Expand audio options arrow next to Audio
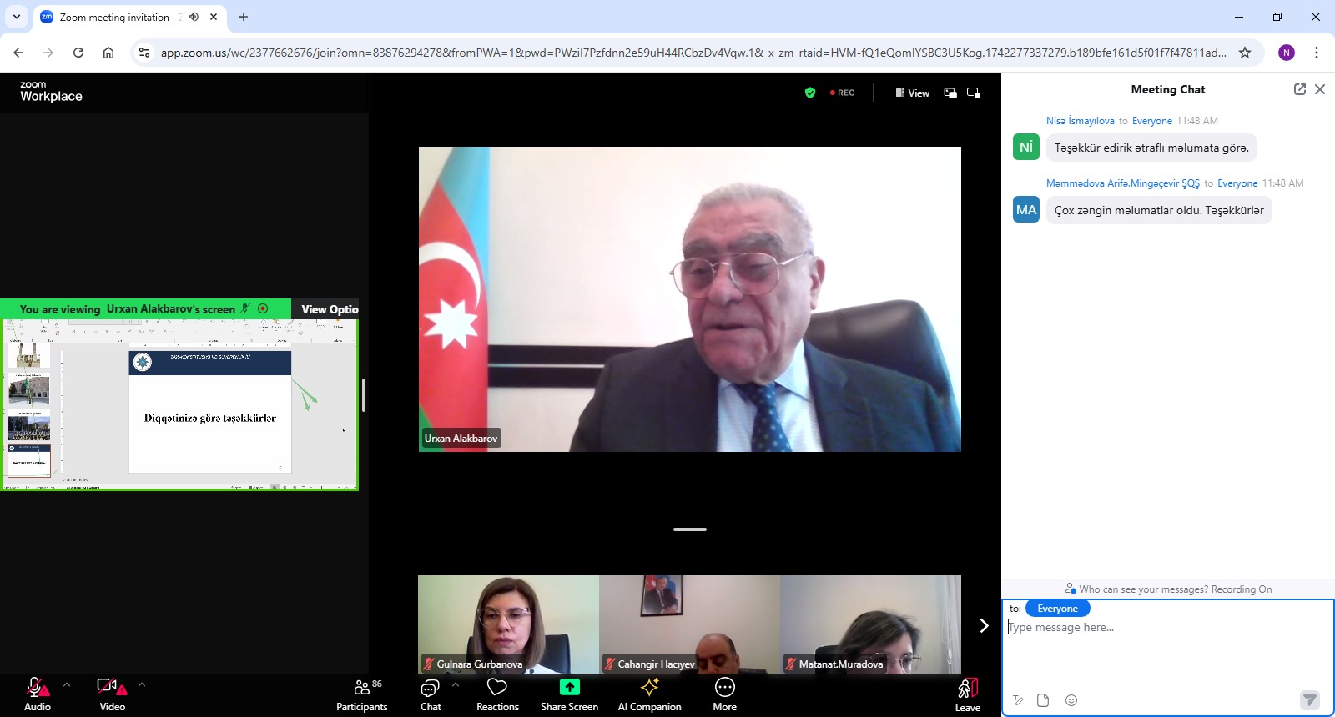Viewport: 1335px width, 717px height. point(67,685)
